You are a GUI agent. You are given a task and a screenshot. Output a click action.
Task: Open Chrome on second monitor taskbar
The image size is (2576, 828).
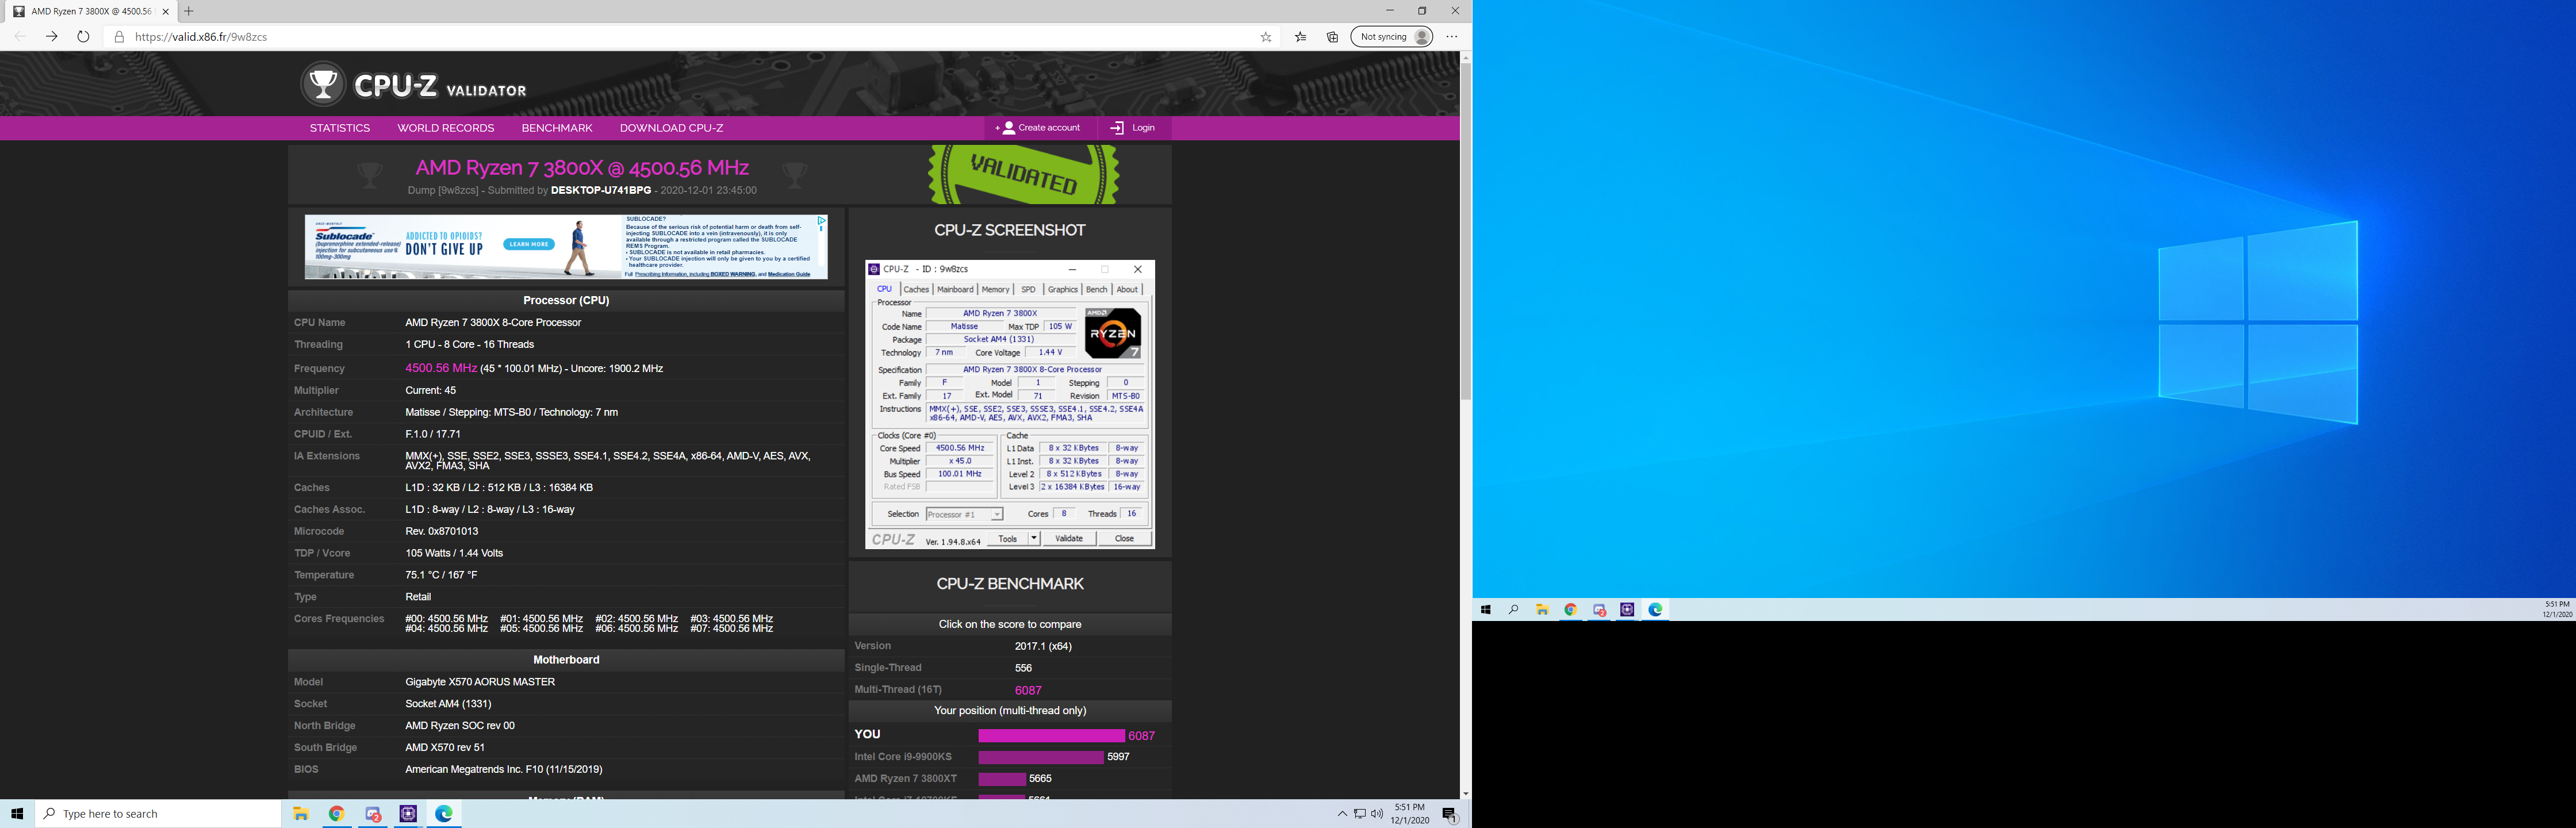[x=1571, y=610]
